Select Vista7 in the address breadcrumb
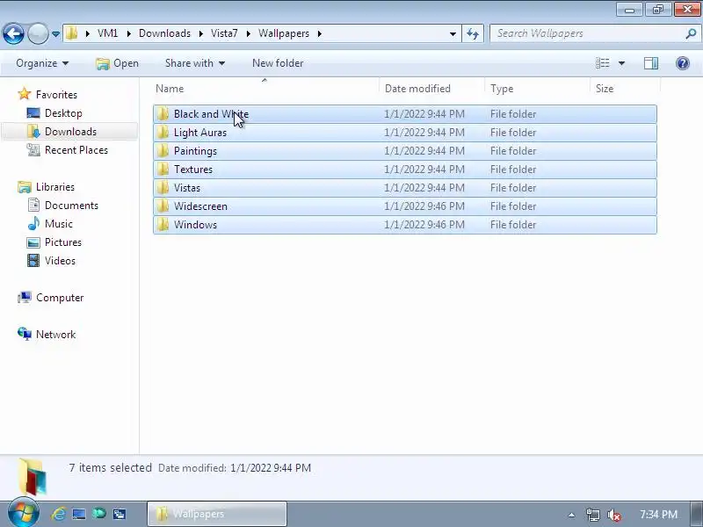The height and width of the screenshot is (527, 703). coord(224,33)
